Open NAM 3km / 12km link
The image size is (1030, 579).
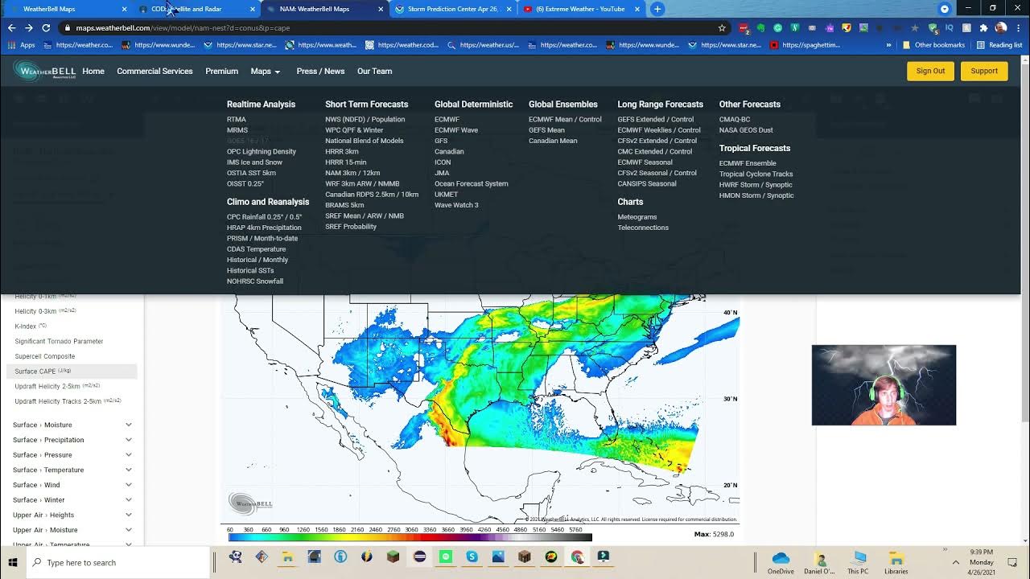(x=352, y=173)
